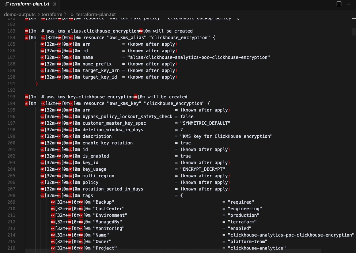
Task: Click the "arn" attribute on line 185
Action: click(87, 44)
